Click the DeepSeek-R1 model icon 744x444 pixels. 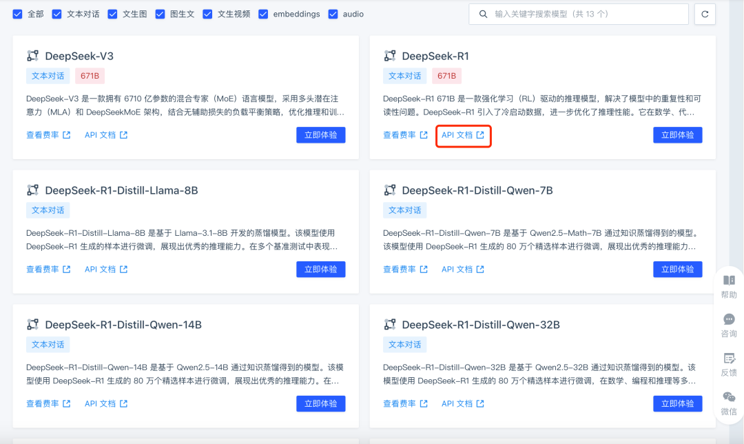click(x=389, y=56)
